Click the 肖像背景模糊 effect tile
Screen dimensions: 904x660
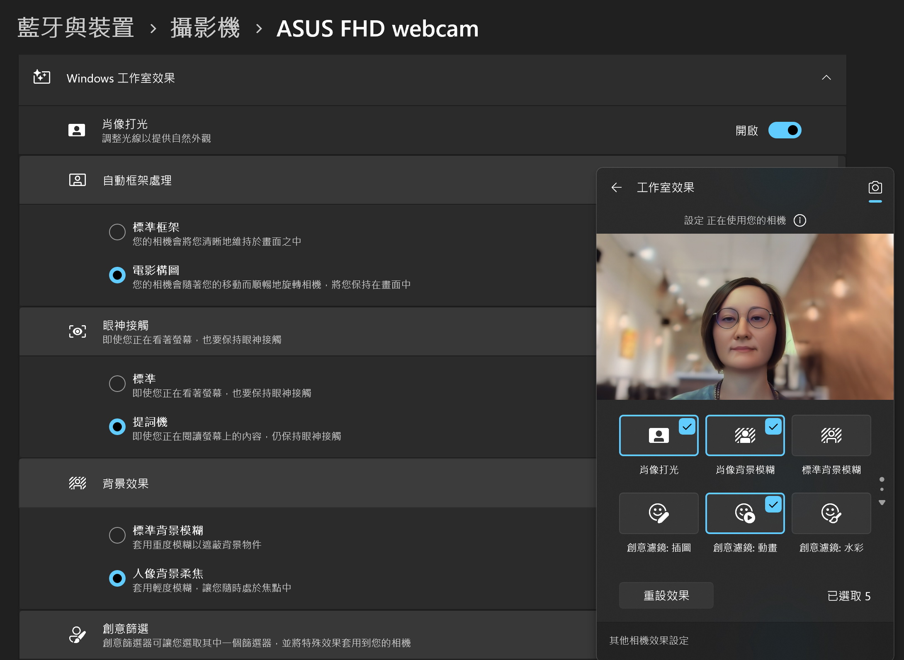point(745,435)
